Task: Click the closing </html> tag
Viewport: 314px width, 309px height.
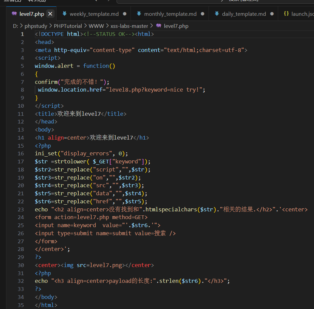Action: [46, 305]
